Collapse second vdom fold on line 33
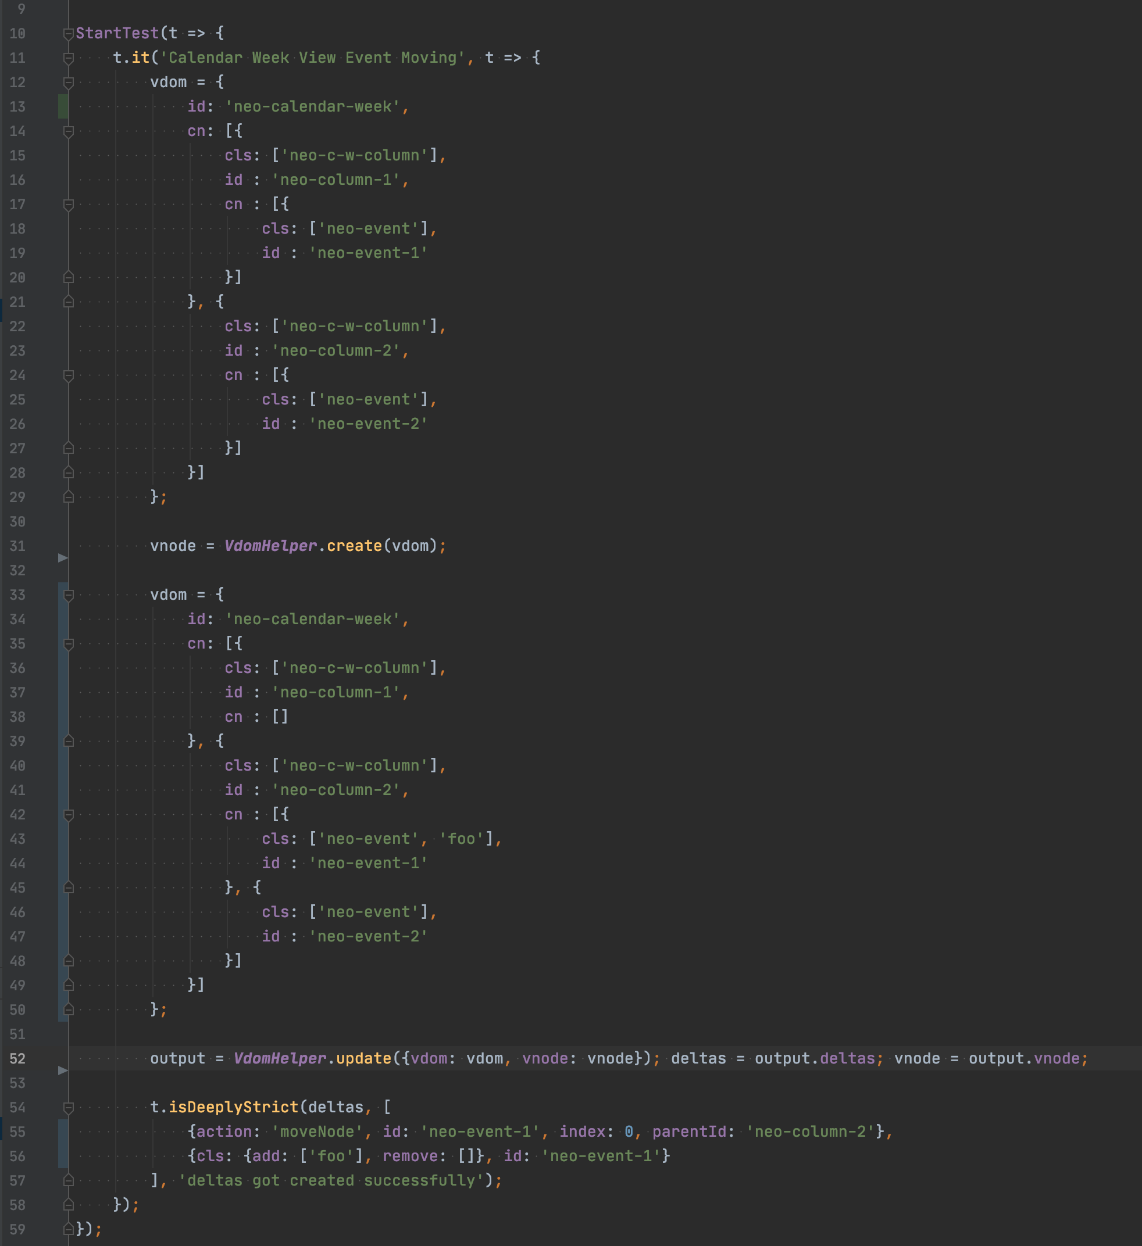Viewport: 1142px width, 1246px height. coord(69,595)
